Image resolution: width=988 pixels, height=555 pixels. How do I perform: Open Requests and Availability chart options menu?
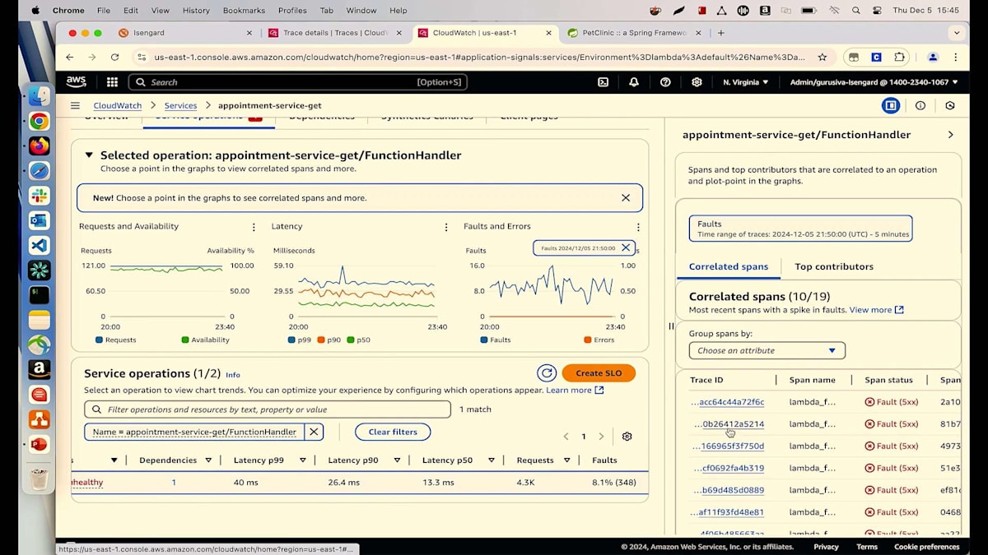click(x=254, y=227)
